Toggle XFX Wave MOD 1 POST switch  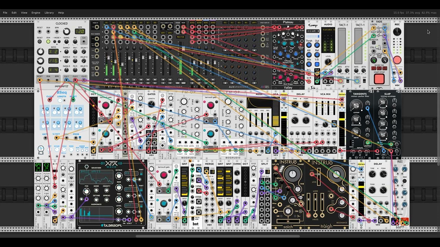[141, 174]
